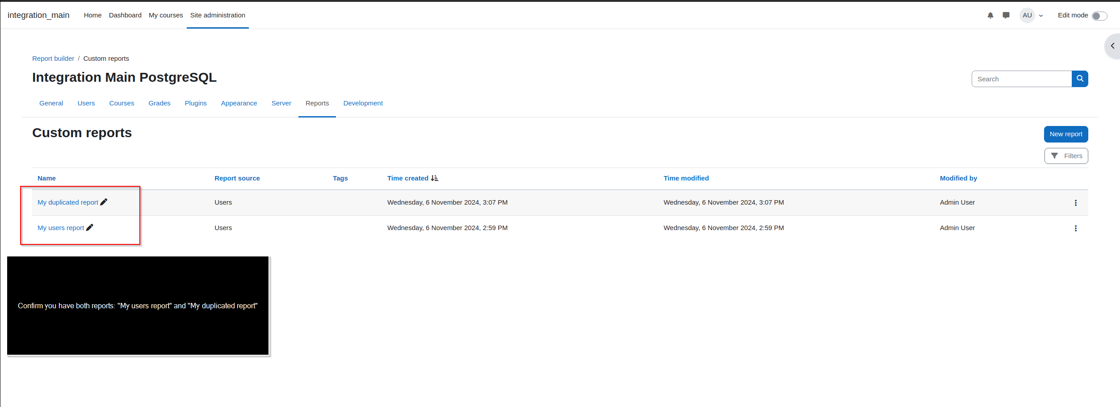Click Users source in My users report row
1120x407 pixels.
coord(223,228)
